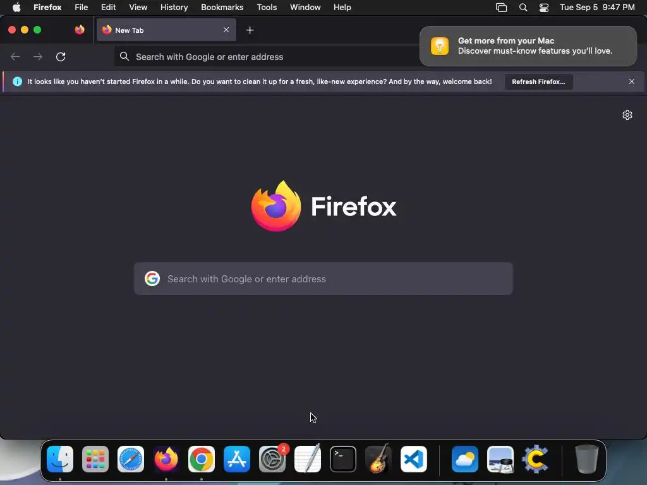Launch Safari from the Dock
Image resolution: width=647 pixels, height=485 pixels.
click(x=131, y=459)
